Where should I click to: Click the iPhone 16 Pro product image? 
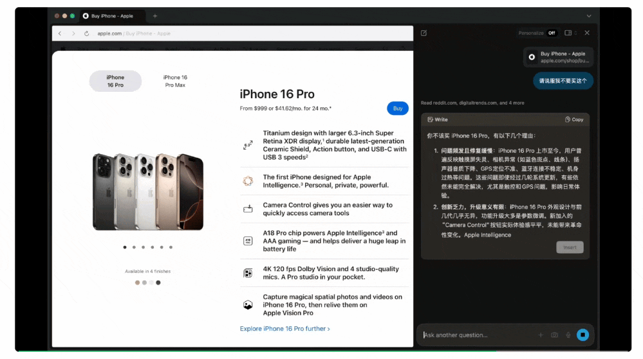148,191
